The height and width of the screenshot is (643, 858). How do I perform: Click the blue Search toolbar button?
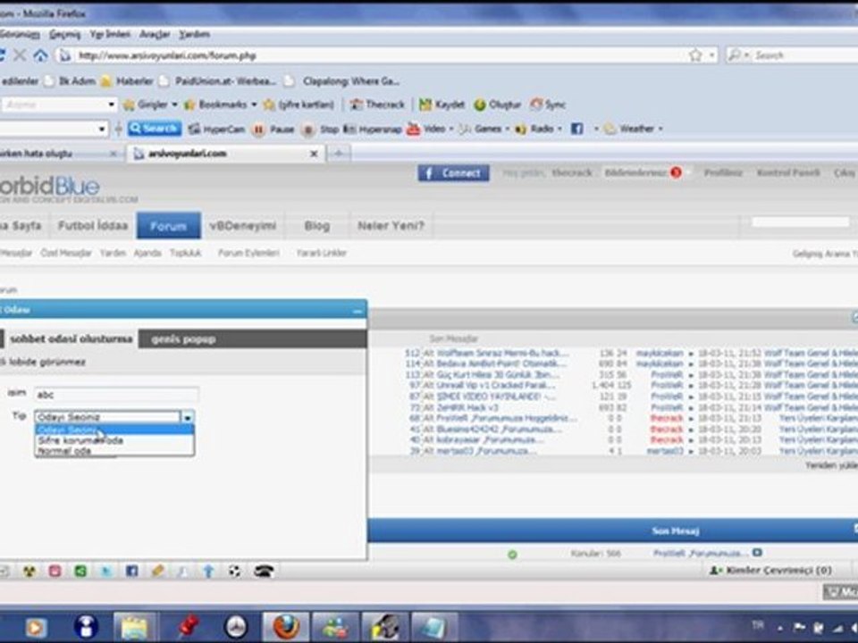click(x=155, y=129)
